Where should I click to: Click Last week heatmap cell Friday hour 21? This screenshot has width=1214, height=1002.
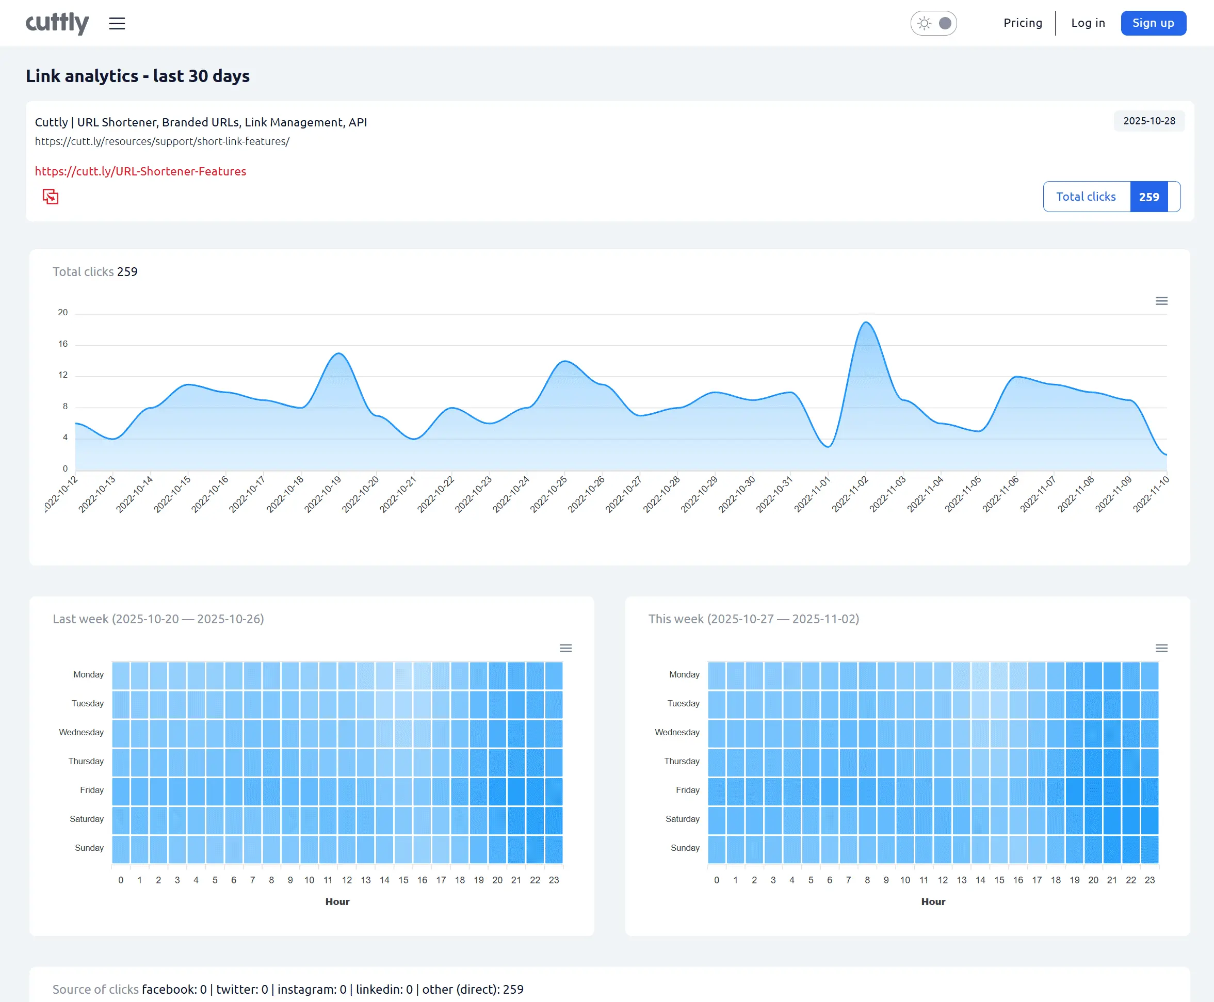coord(516,791)
